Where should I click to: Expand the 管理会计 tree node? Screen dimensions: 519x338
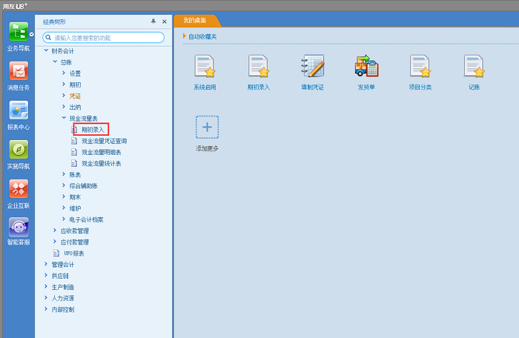pos(46,265)
